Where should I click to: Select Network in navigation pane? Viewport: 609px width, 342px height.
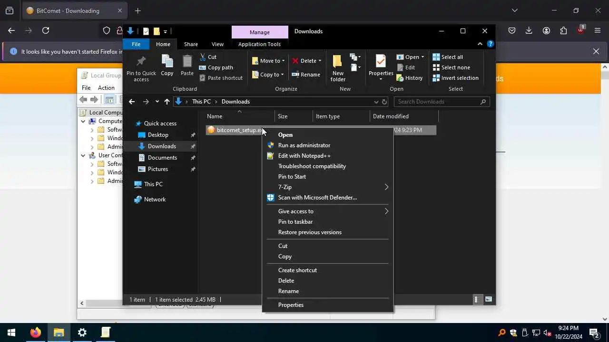[155, 199]
